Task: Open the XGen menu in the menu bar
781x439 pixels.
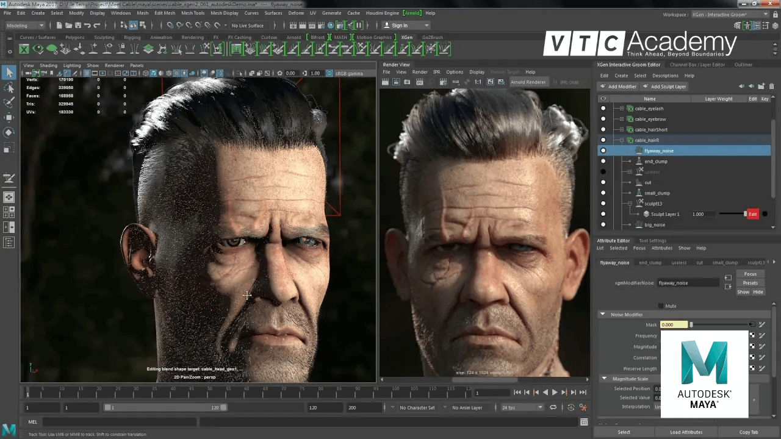Action: [x=407, y=37]
